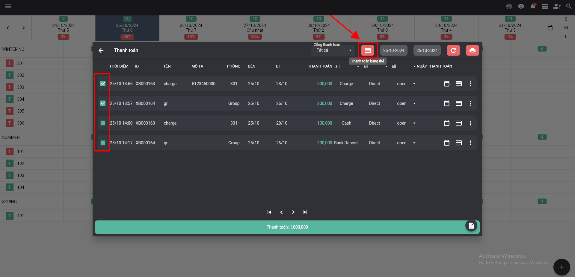Click the document icon on the total bar

pyautogui.click(x=471, y=226)
